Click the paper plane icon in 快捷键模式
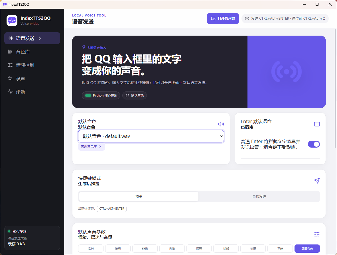Image resolution: width=337 pixels, height=255 pixels. (x=317, y=181)
